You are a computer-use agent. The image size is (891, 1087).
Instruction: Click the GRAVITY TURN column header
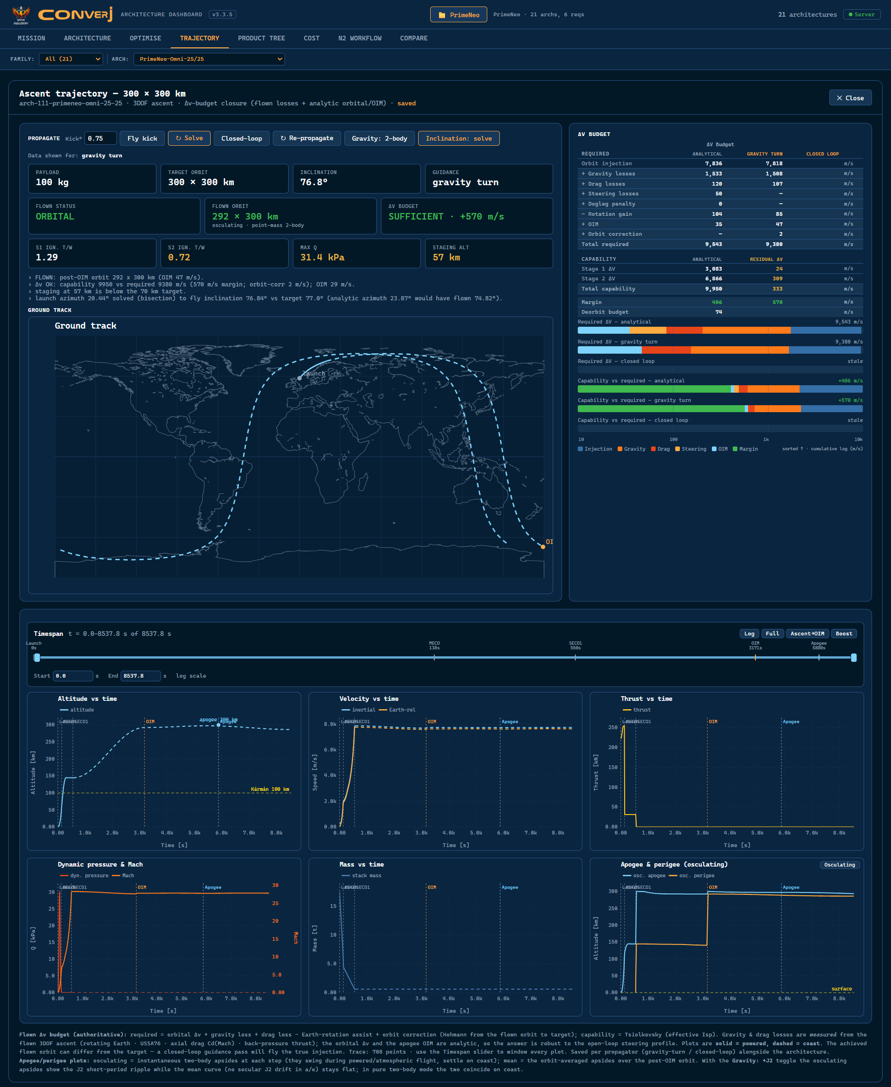(x=764, y=154)
